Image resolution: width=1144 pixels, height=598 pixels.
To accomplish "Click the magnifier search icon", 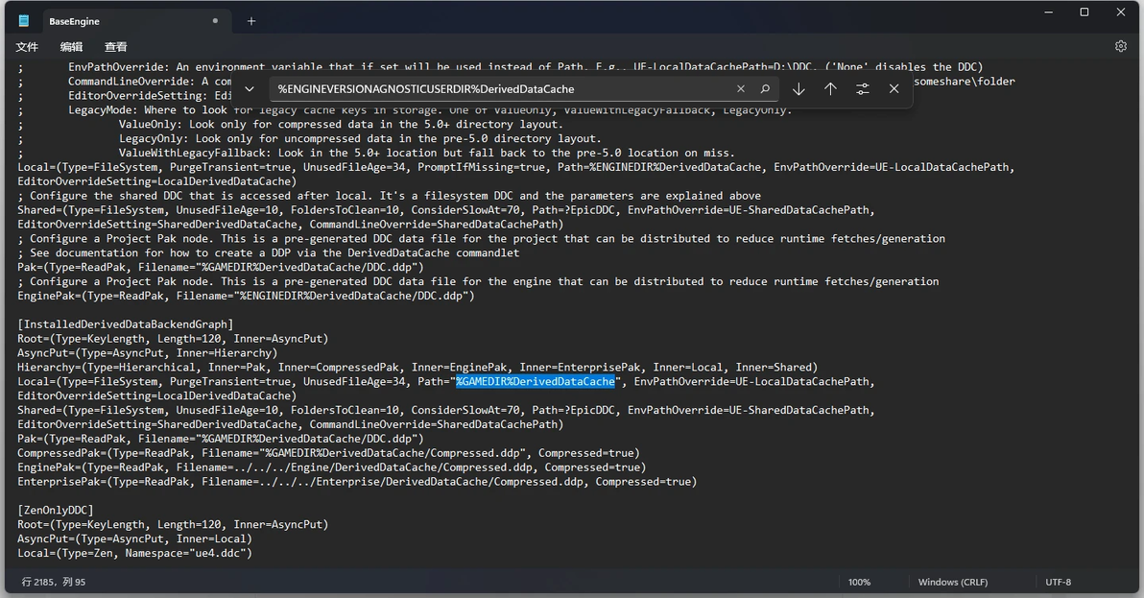I will coord(765,89).
